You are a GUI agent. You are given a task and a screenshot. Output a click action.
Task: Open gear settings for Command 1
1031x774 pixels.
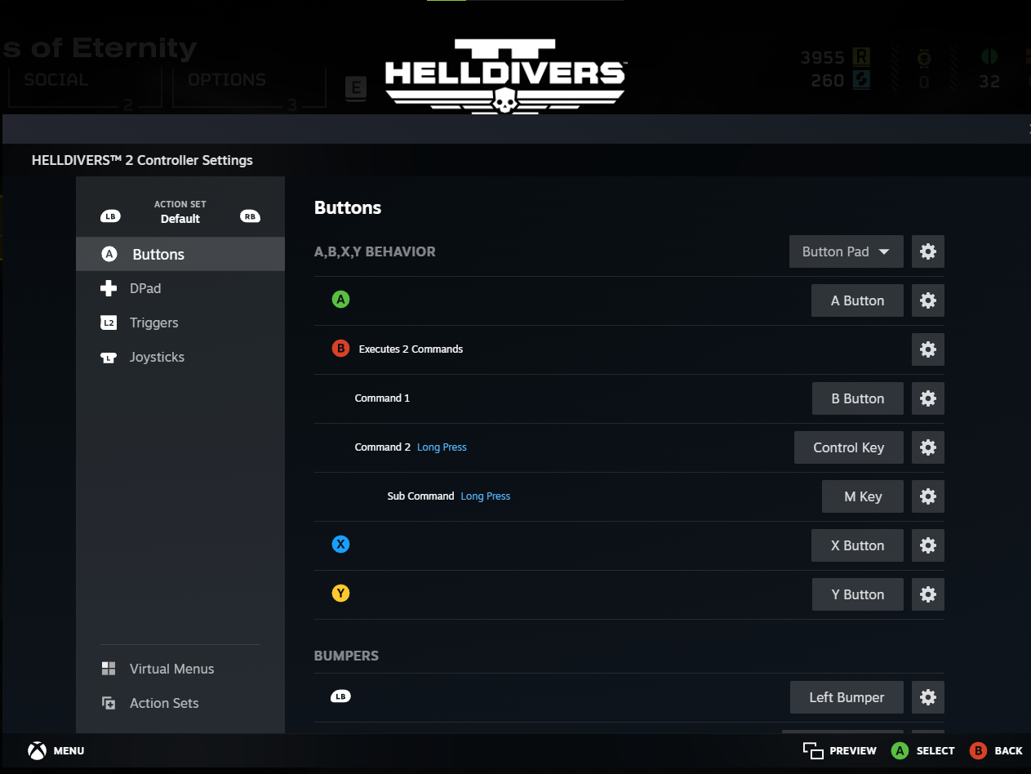click(927, 398)
